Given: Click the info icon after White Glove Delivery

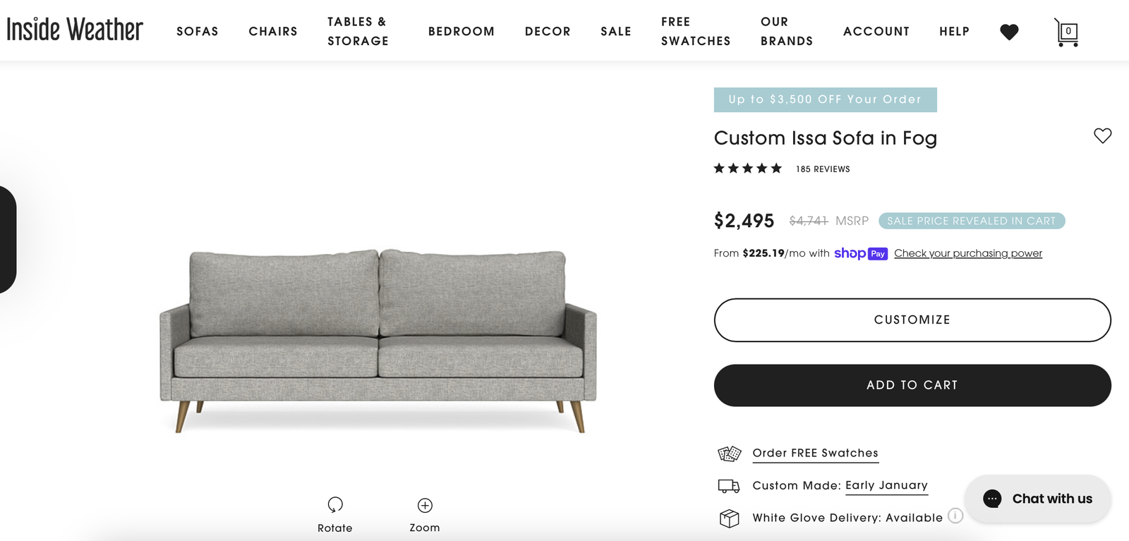Looking at the screenshot, I should [956, 516].
